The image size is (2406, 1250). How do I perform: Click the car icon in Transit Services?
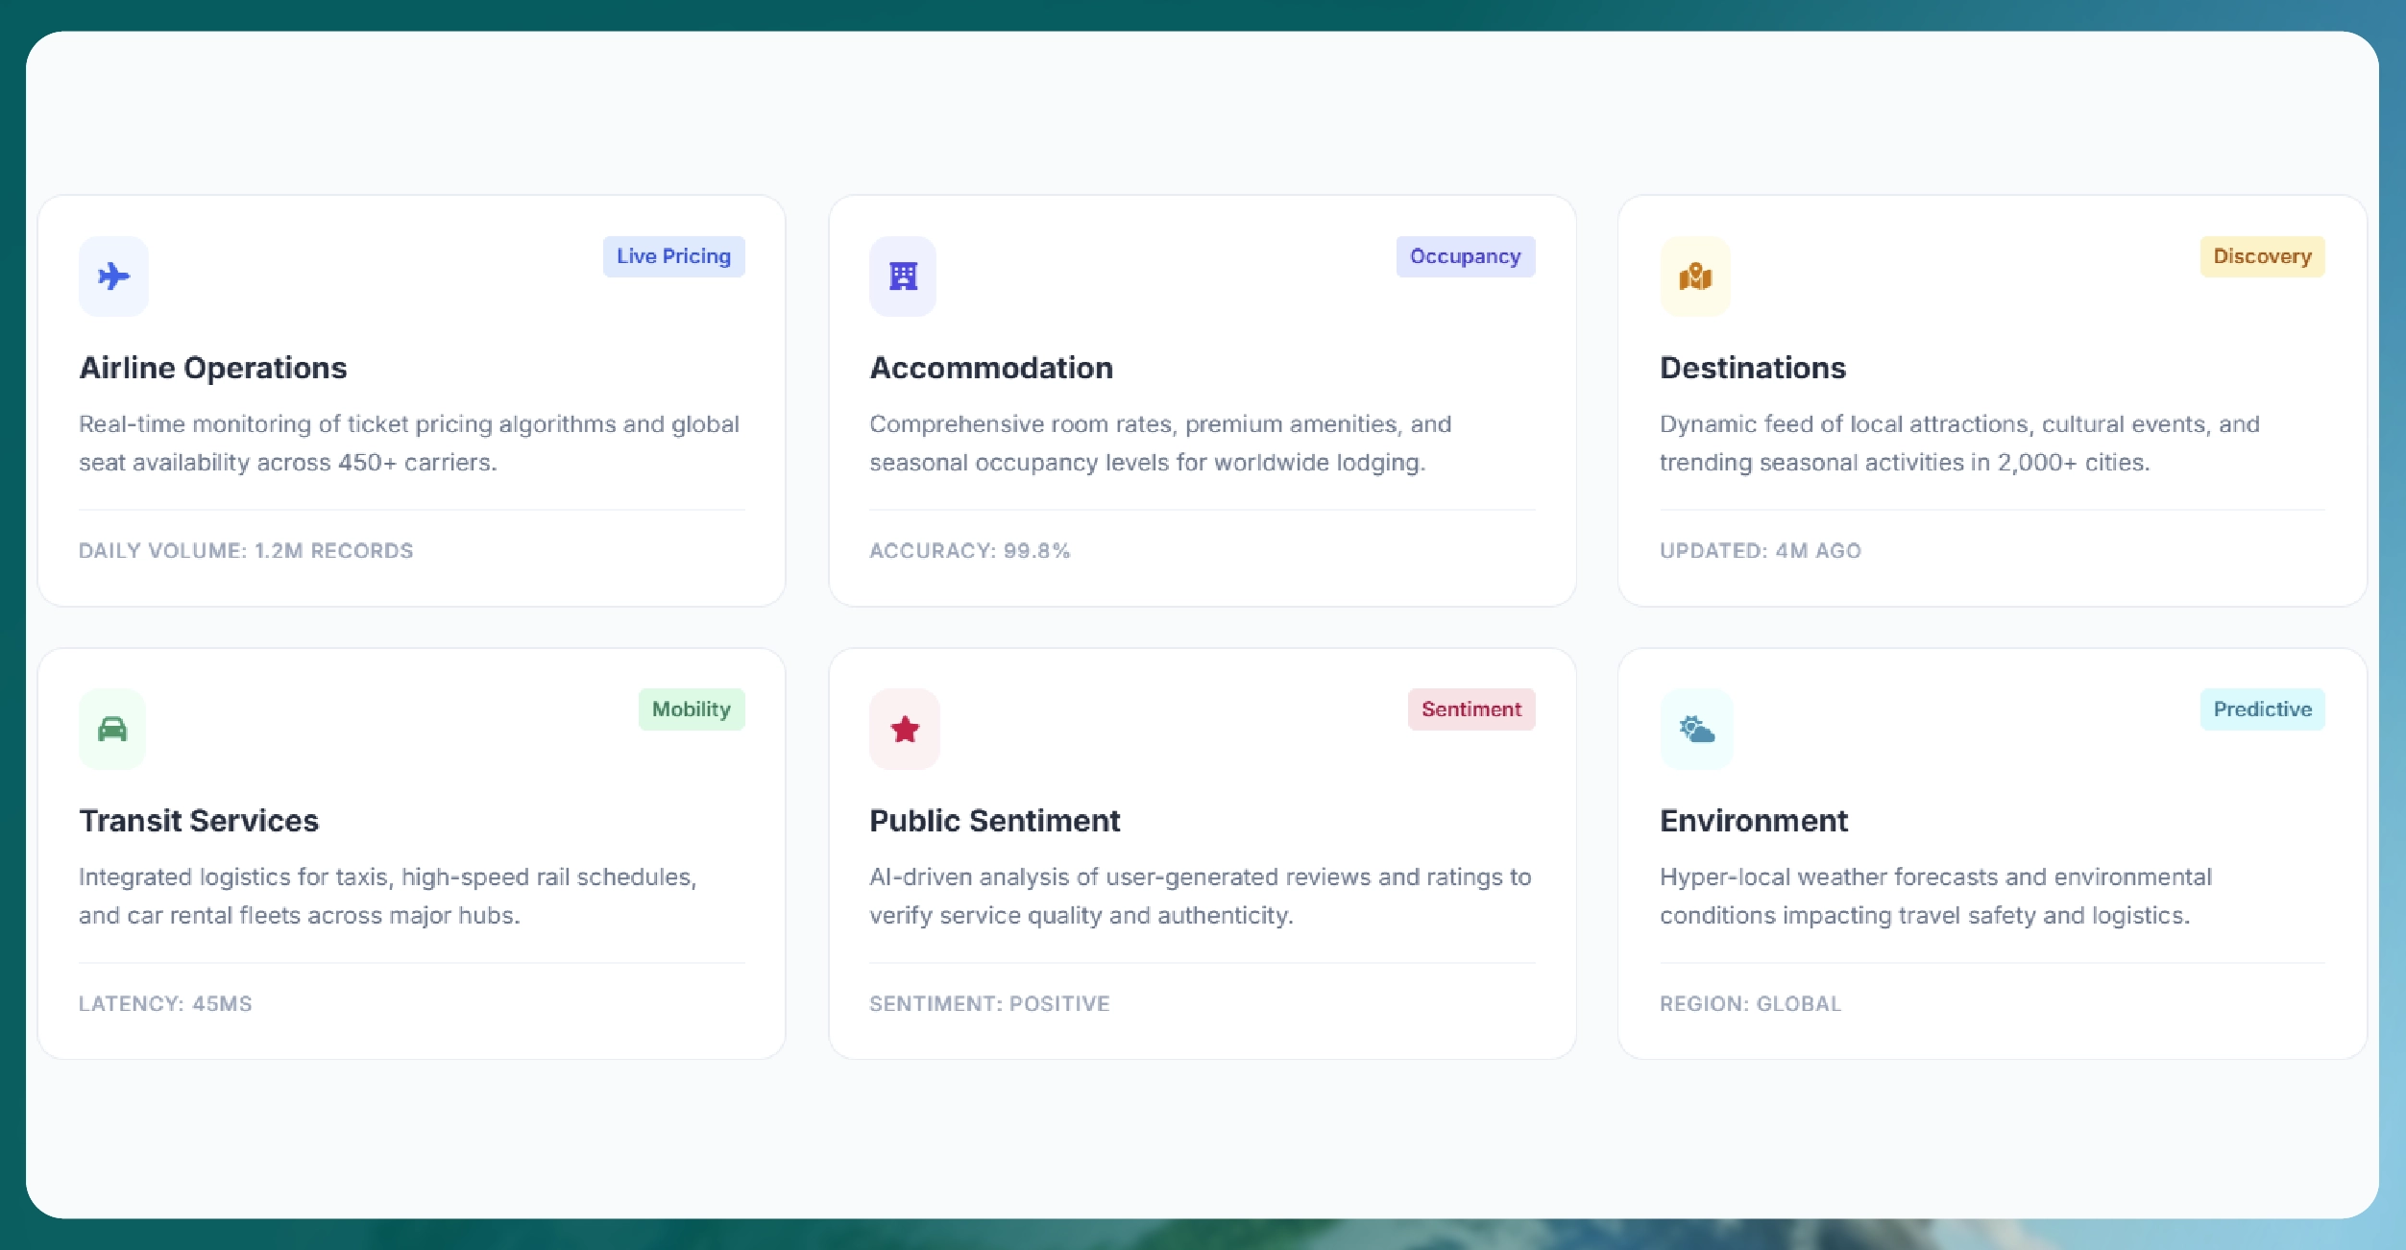112,730
